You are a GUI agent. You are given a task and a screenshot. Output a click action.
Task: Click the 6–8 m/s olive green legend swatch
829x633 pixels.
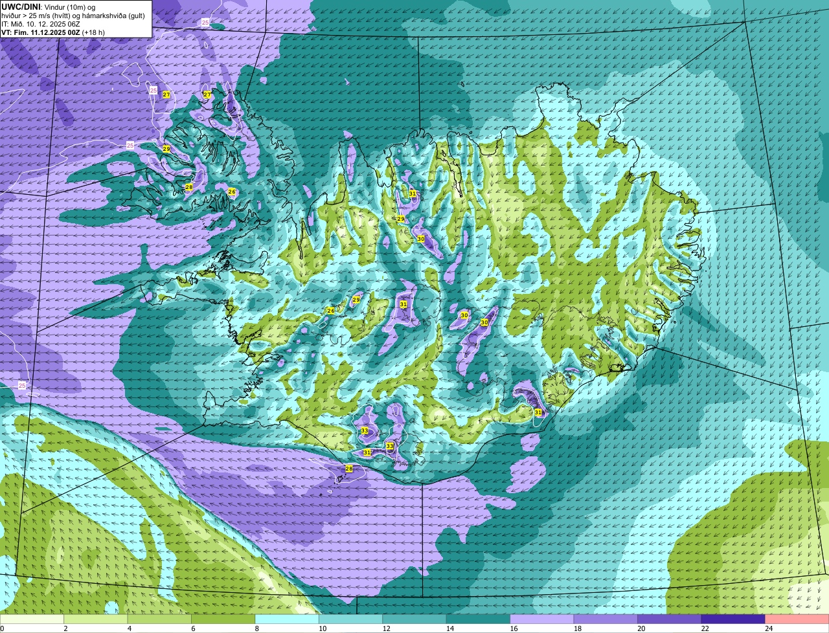click(224, 619)
